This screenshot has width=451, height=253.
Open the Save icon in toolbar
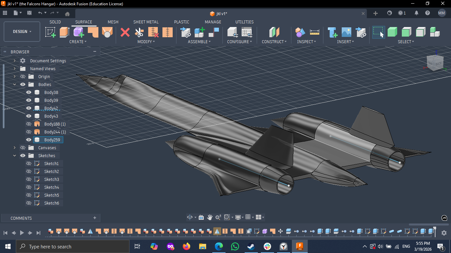pos(29,13)
